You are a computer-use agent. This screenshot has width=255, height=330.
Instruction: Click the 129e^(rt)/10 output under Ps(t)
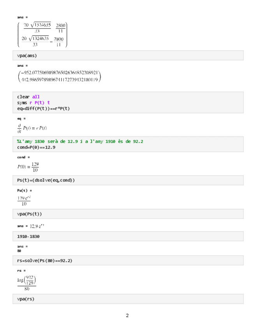tap(24, 200)
